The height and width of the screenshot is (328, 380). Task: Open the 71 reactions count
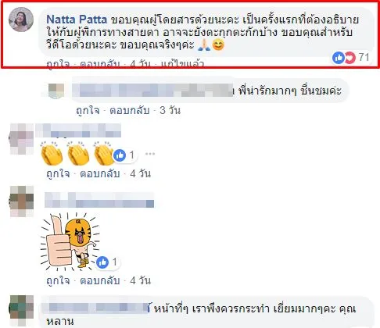point(364,57)
